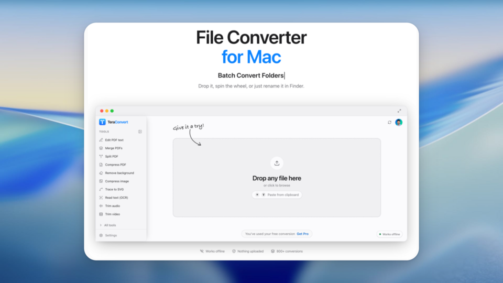The height and width of the screenshot is (283, 503).
Task: Open the user profile avatar
Action: [399, 122]
